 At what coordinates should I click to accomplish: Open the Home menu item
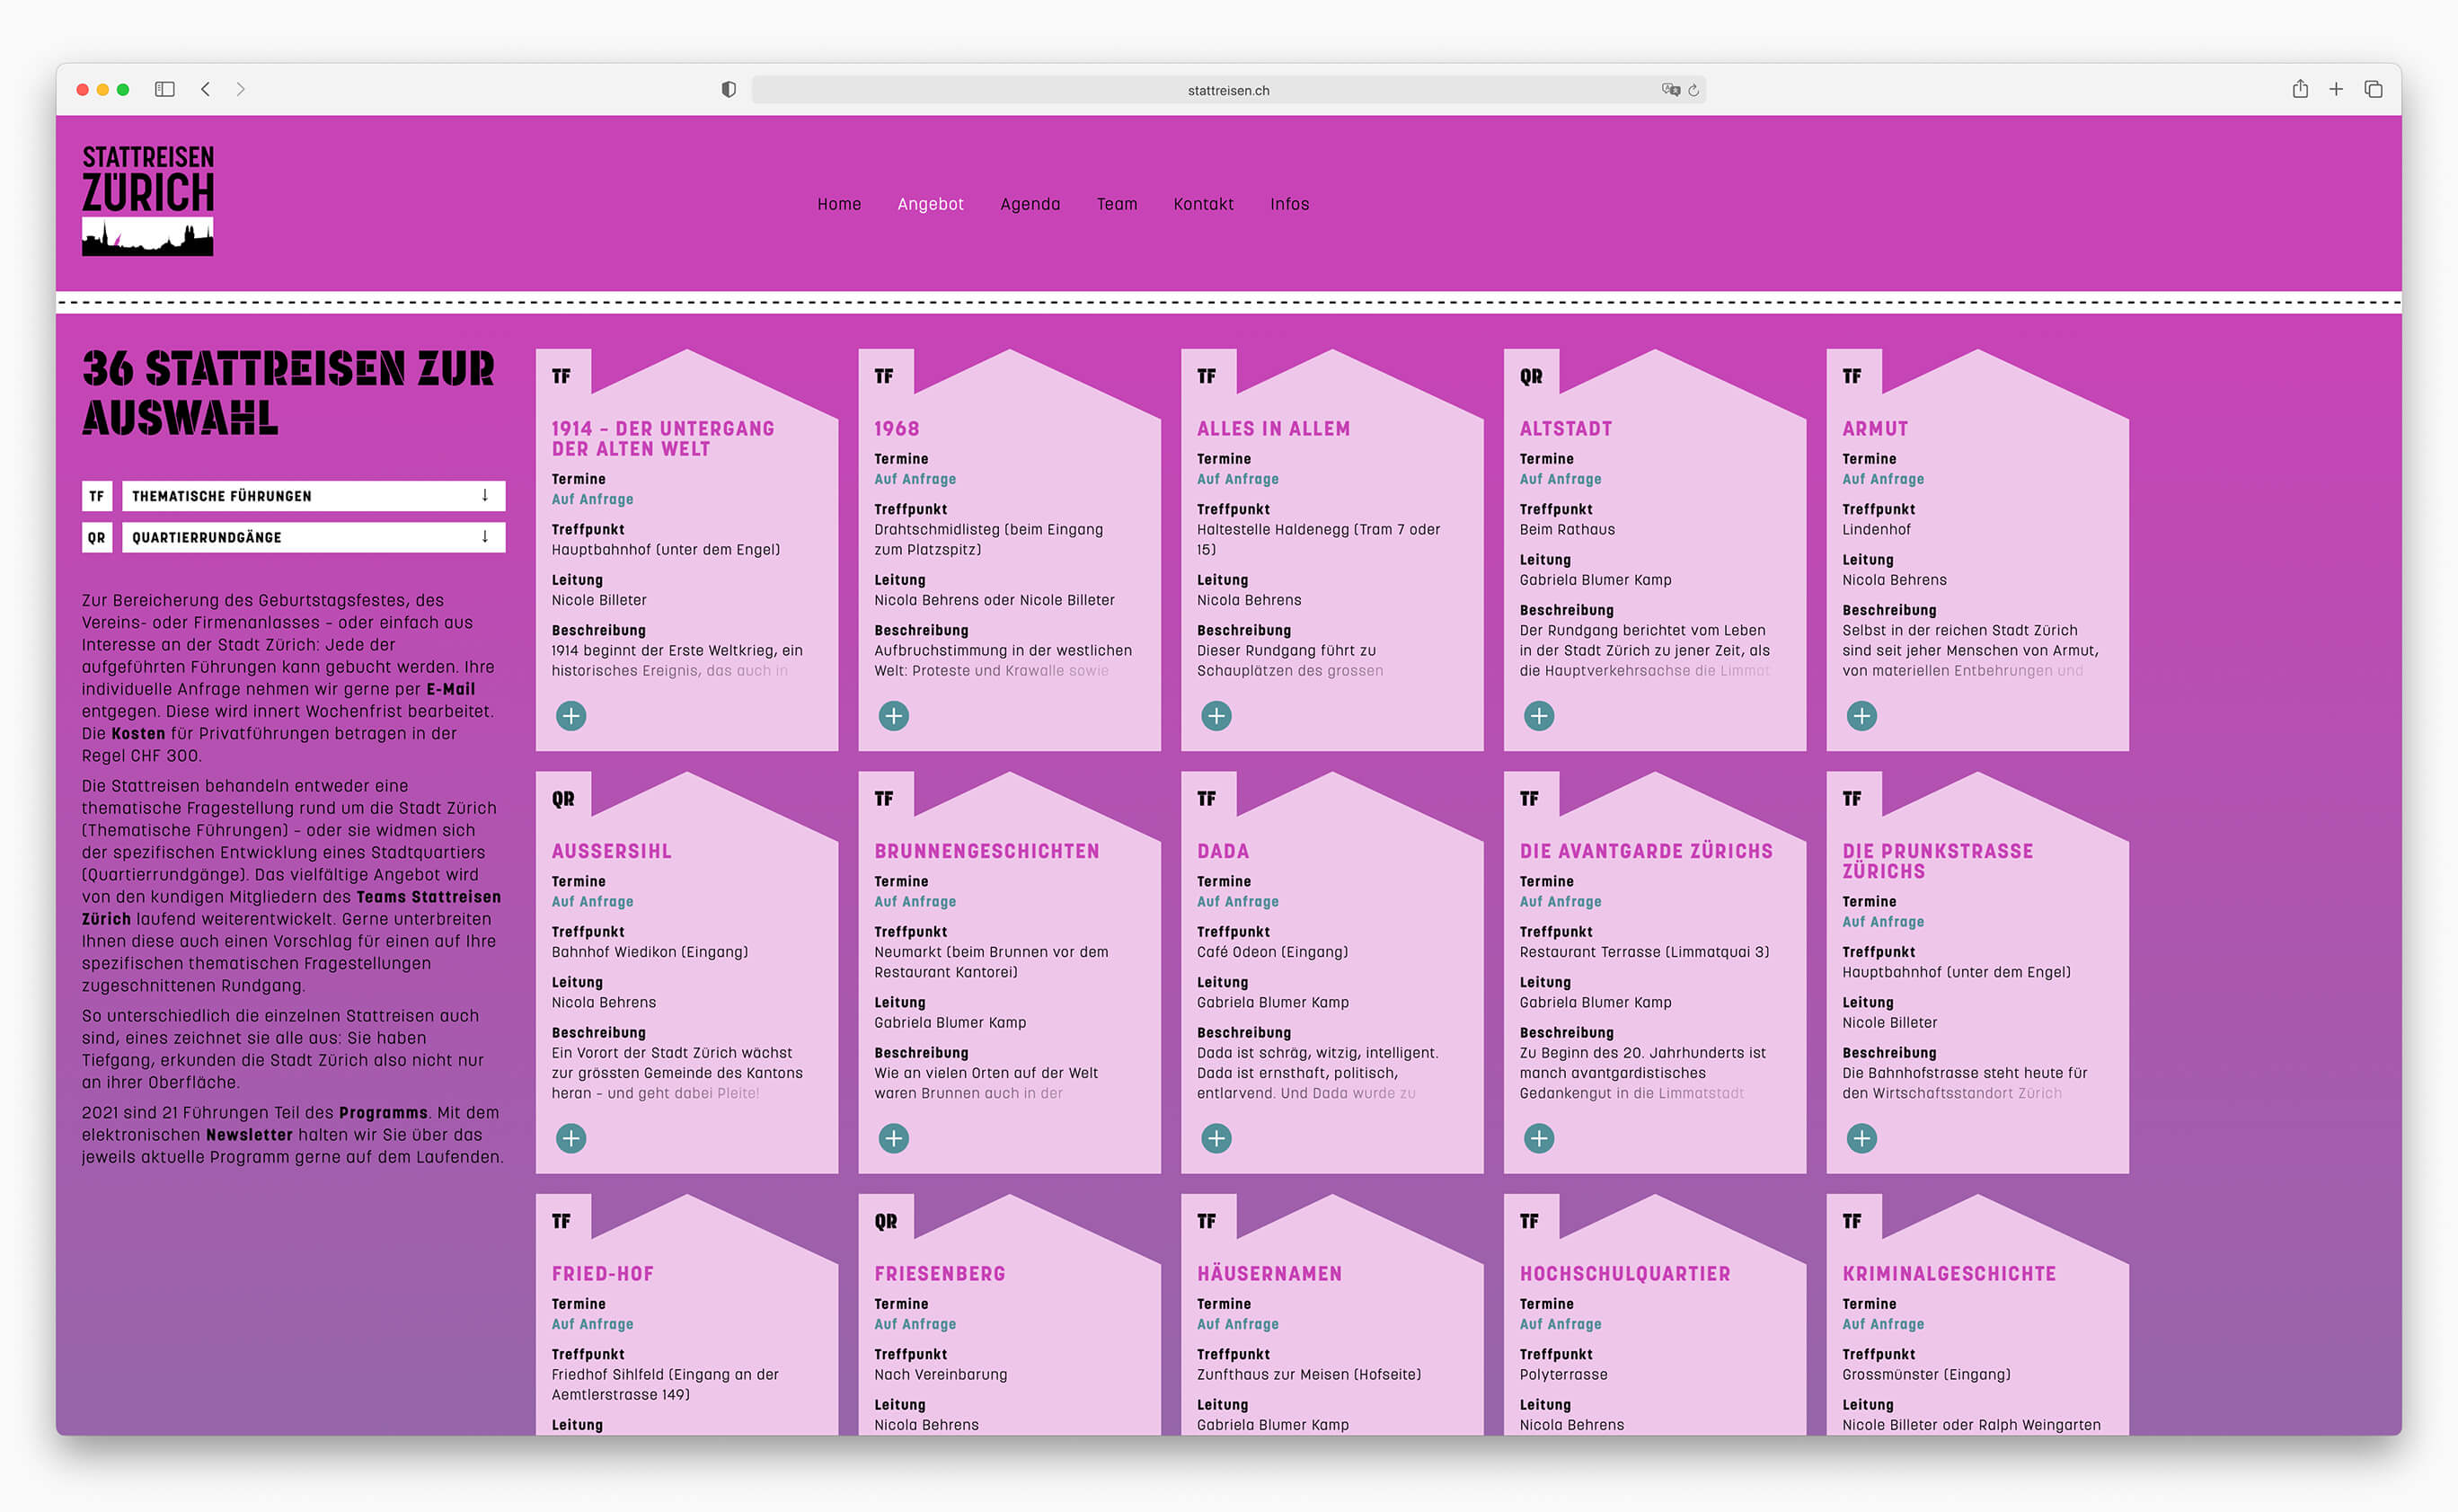click(x=839, y=204)
